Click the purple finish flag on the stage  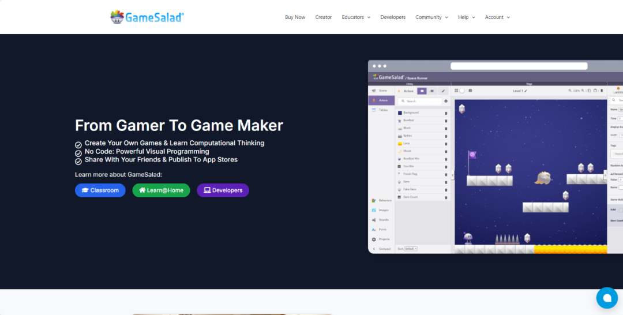(x=472, y=162)
